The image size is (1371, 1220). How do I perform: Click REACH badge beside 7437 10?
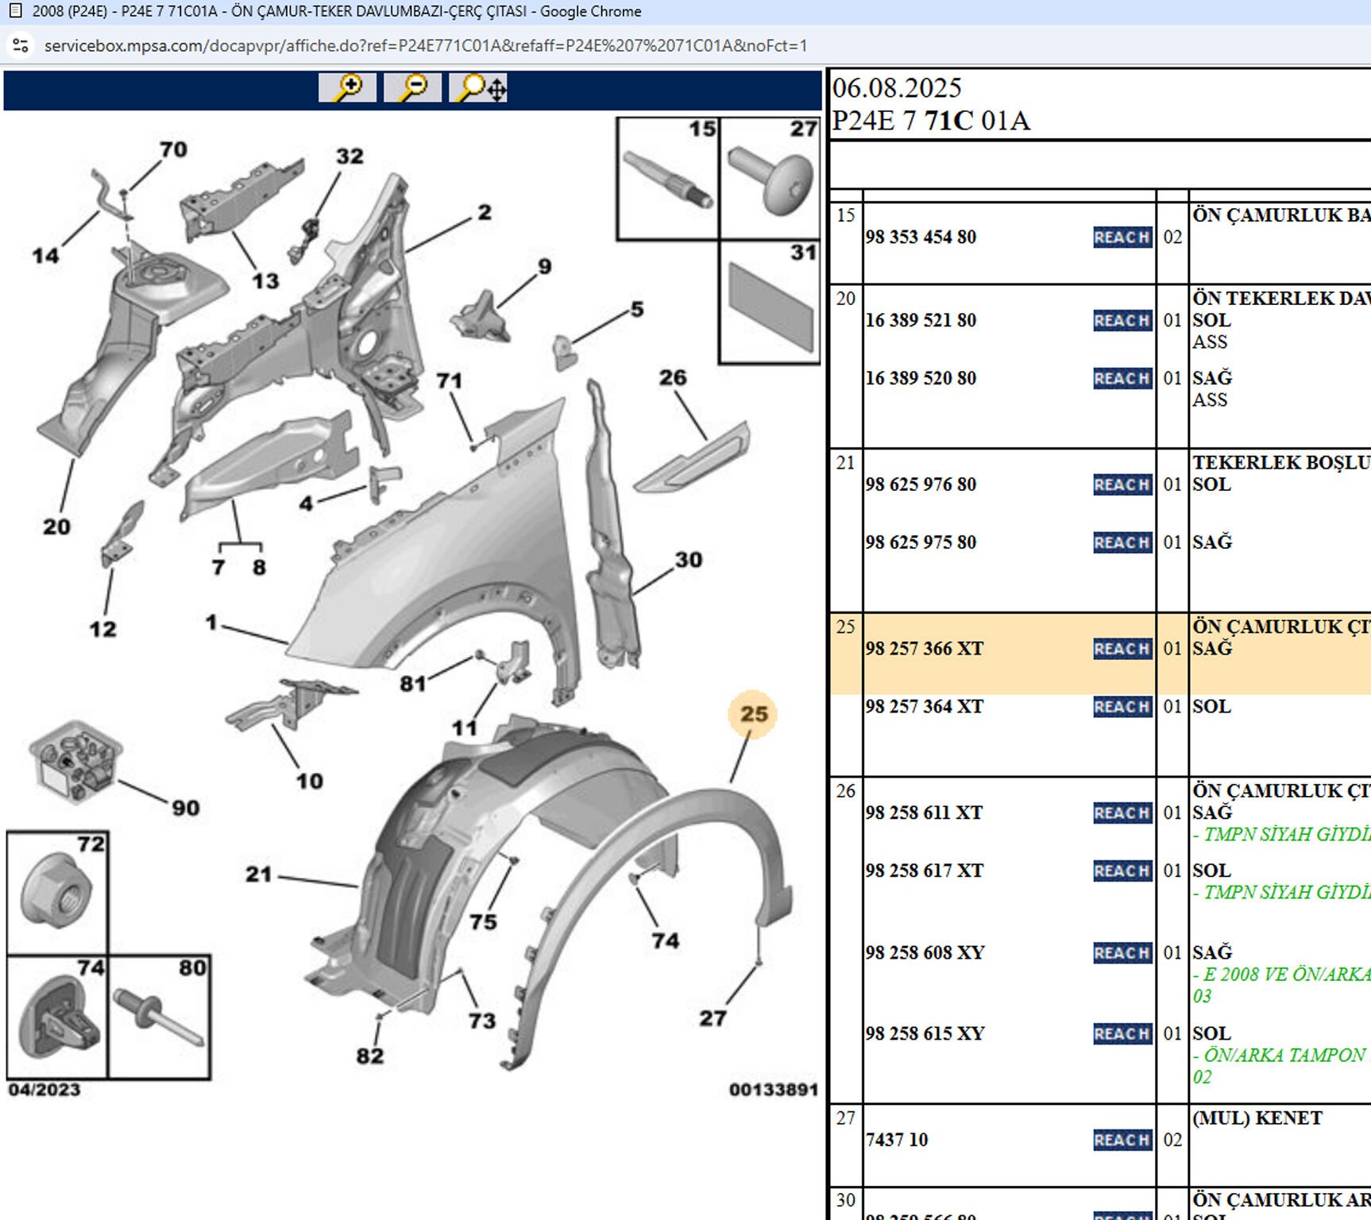pyautogui.click(x=1122, y=1140)
